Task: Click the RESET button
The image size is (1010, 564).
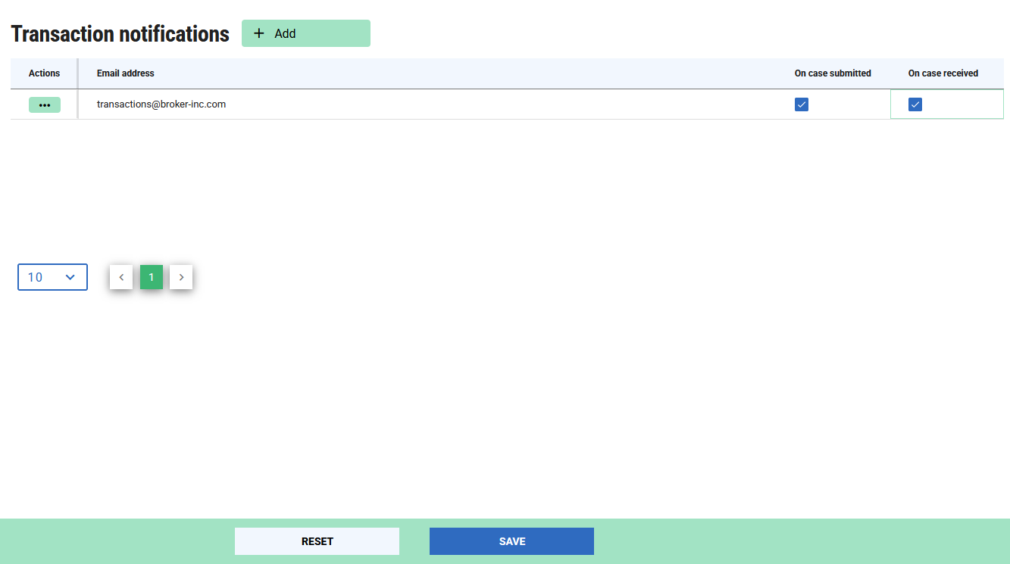Action: tap(317, 541)
